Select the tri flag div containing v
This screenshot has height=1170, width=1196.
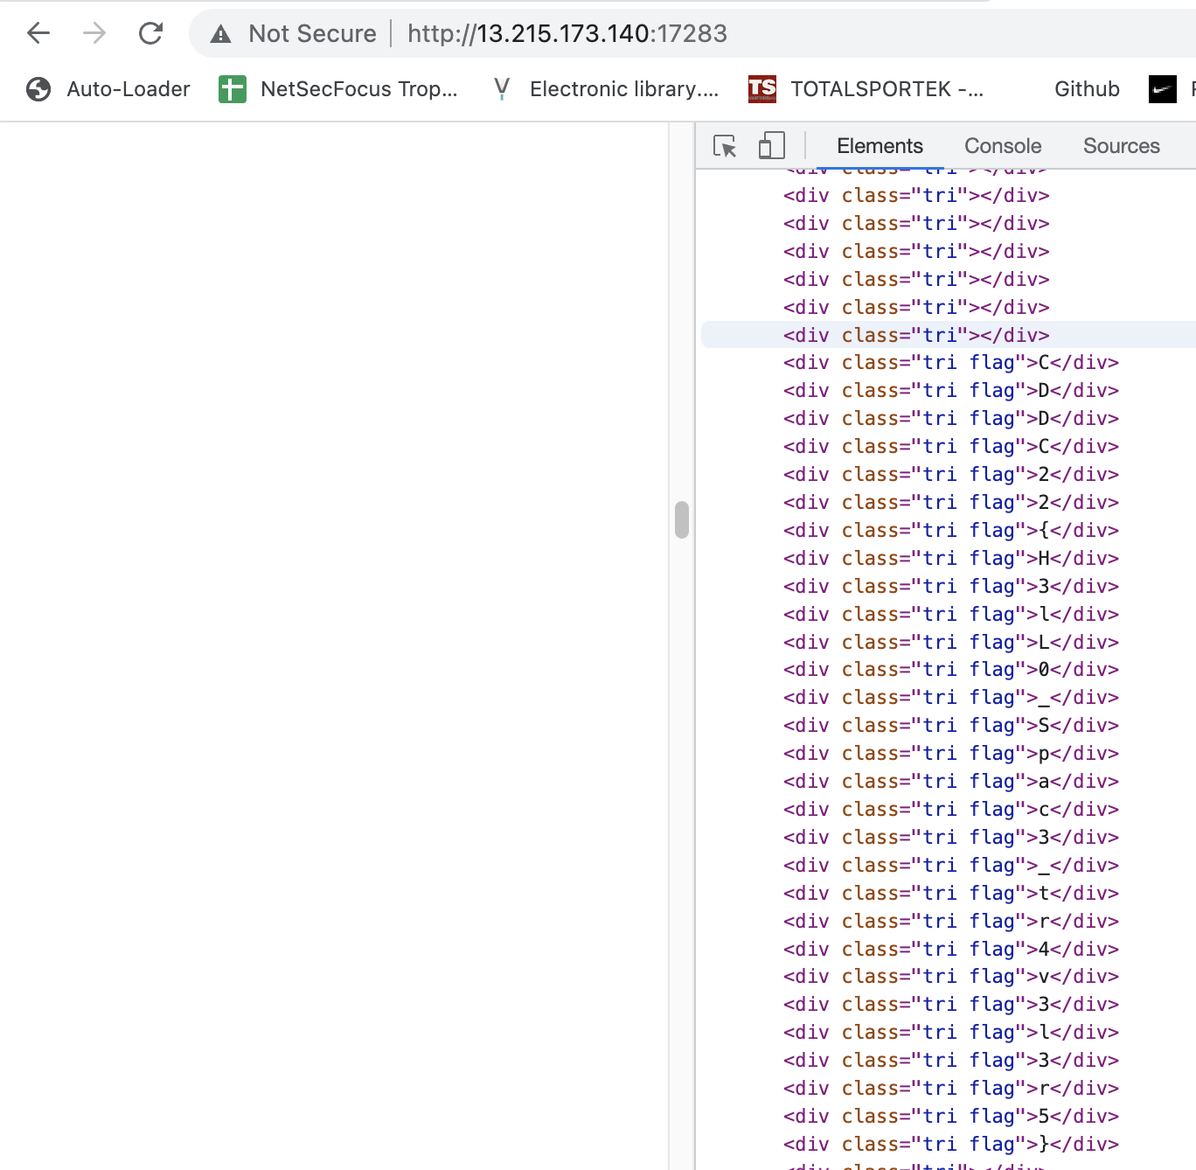tap(951, 976)
